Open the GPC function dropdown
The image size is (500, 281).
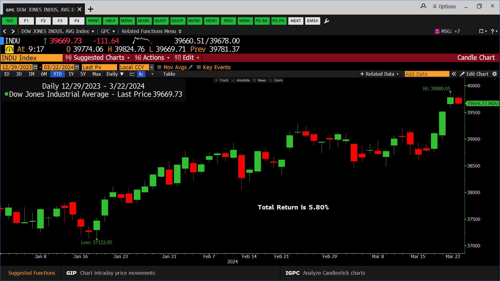point(108,31)
